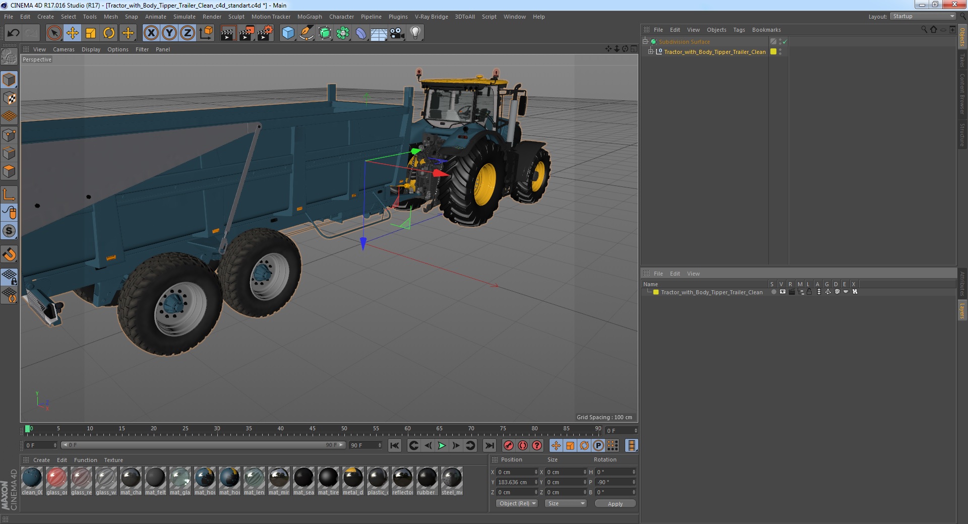Viewport: 968px width, 524px height.
Task: Open the Size mode dropdown
Action: tap(566, 503)
